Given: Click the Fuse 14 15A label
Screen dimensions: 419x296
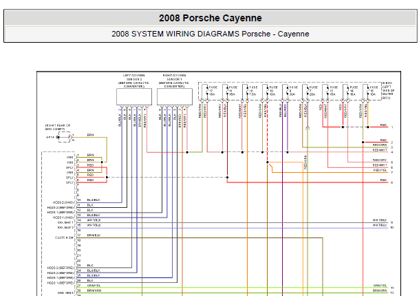Looking at the screenshot, I should 354,91.
